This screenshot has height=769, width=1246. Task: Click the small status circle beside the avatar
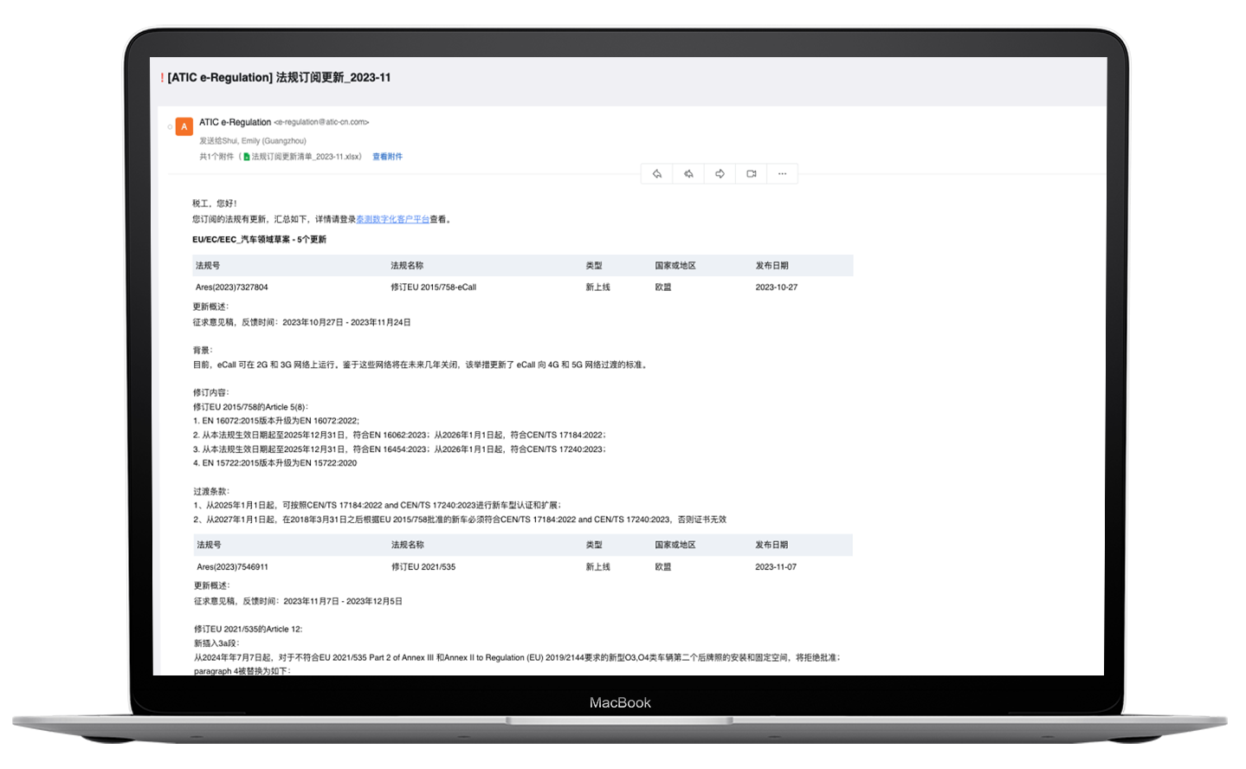click(170, 127)
